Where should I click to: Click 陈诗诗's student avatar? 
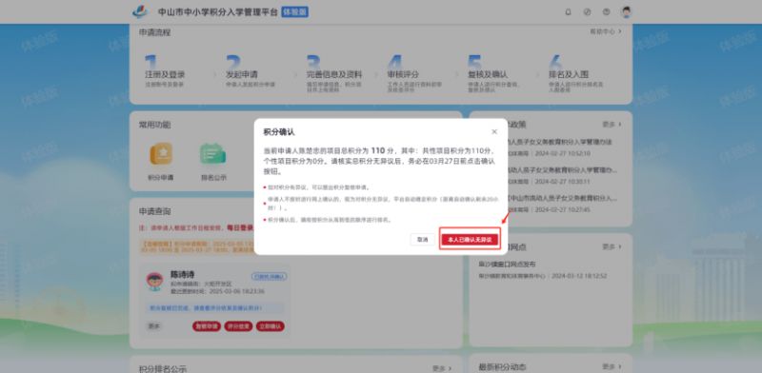click(x=154, y=282)
